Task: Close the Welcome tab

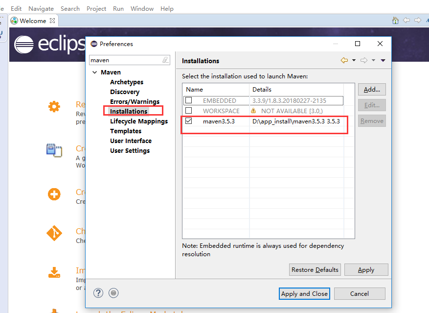Action: pyautogui.click(x=52, y=21)
